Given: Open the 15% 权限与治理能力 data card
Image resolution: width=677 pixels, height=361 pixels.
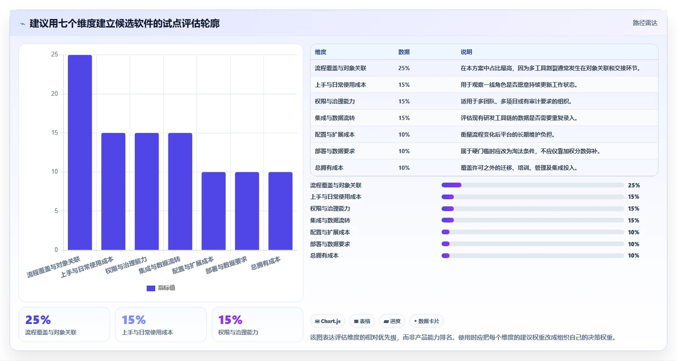Looking at the screenshot, I should click(x=257, y=324).
